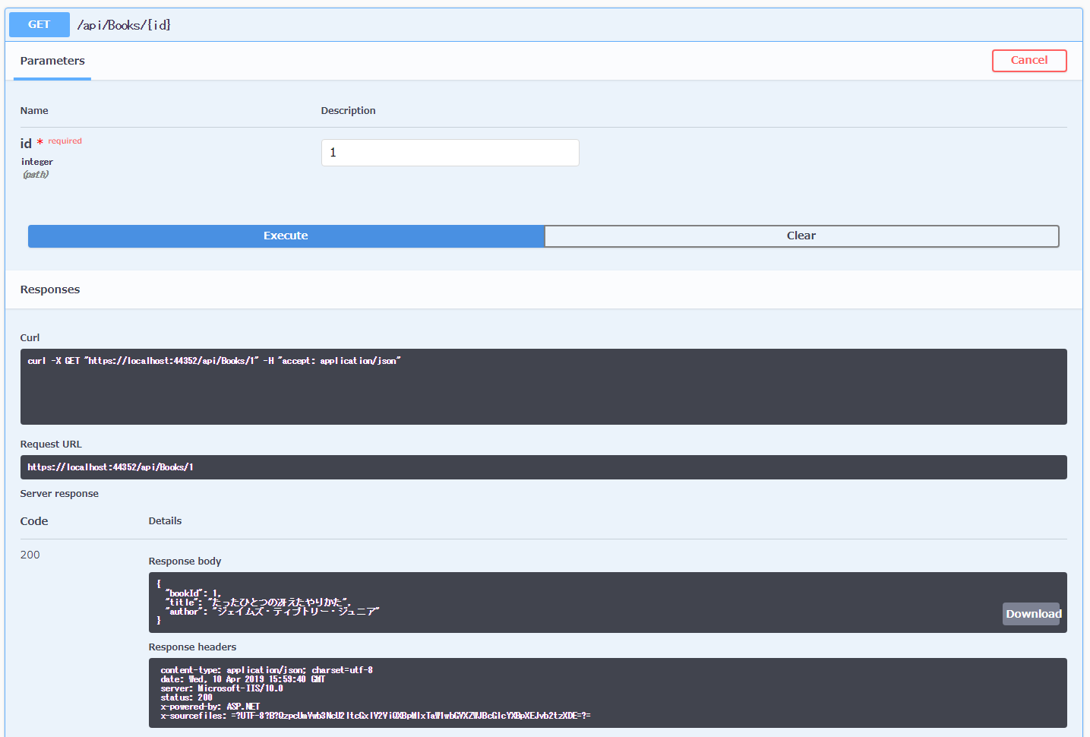Click the Curl label

coord(30,338)
